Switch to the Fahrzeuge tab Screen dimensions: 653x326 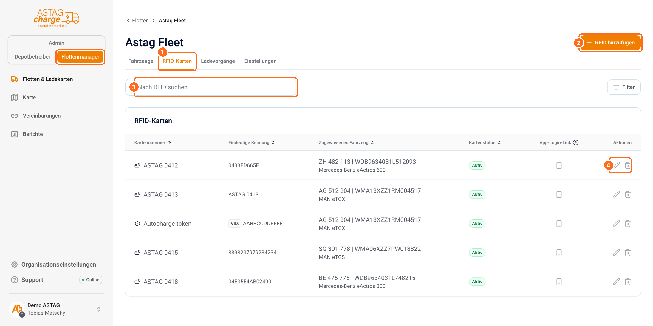[141, 61]
